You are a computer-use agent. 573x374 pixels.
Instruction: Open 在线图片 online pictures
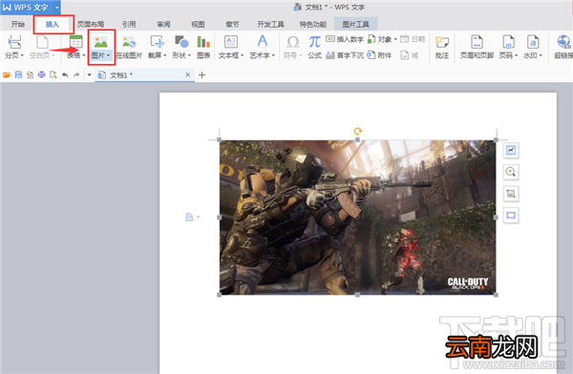coord(129,47)
